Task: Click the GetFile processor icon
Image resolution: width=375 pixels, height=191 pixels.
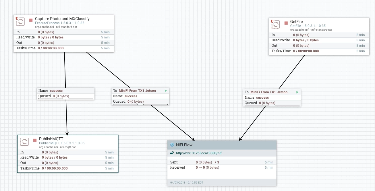Action: tap(275, 25)
